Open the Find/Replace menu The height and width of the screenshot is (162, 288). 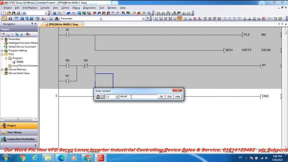point(30,8)
